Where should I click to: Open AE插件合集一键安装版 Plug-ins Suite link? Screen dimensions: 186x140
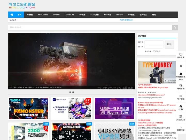click(x=153, y=88)
